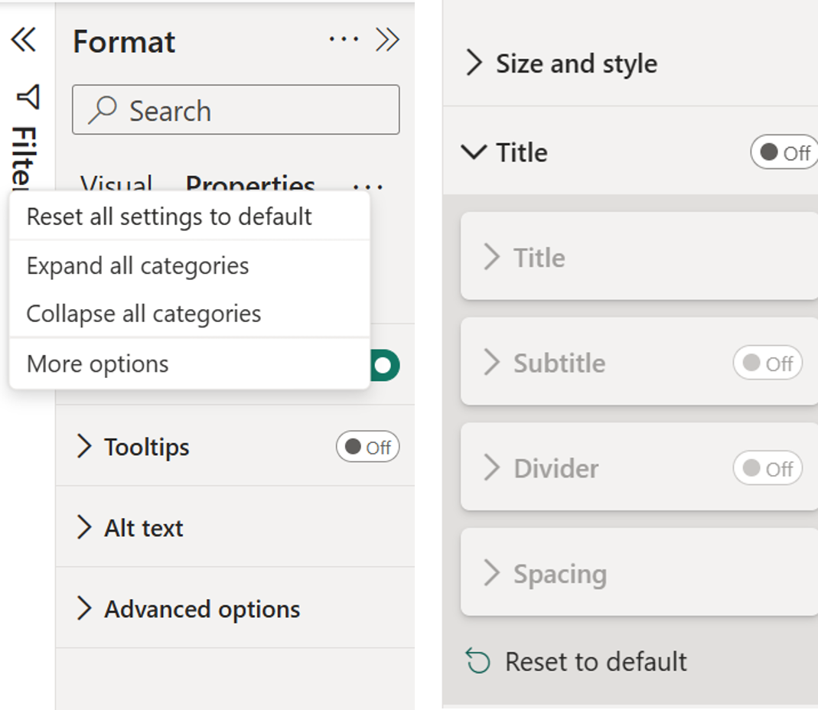Click the magnifier icon in Search
The height and width of the screenshot is (710, 818).
(103, 111)
